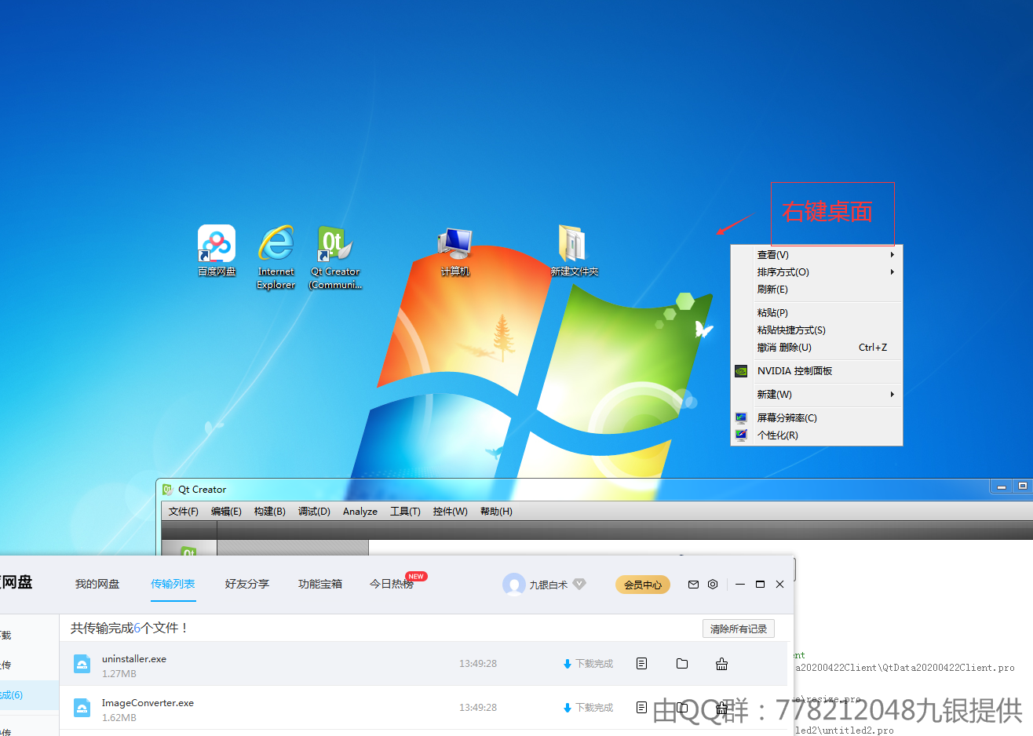Click 粘贴(P) in the context menu
This screenshot has height=736, width=1033.
[x=816, y=313]
